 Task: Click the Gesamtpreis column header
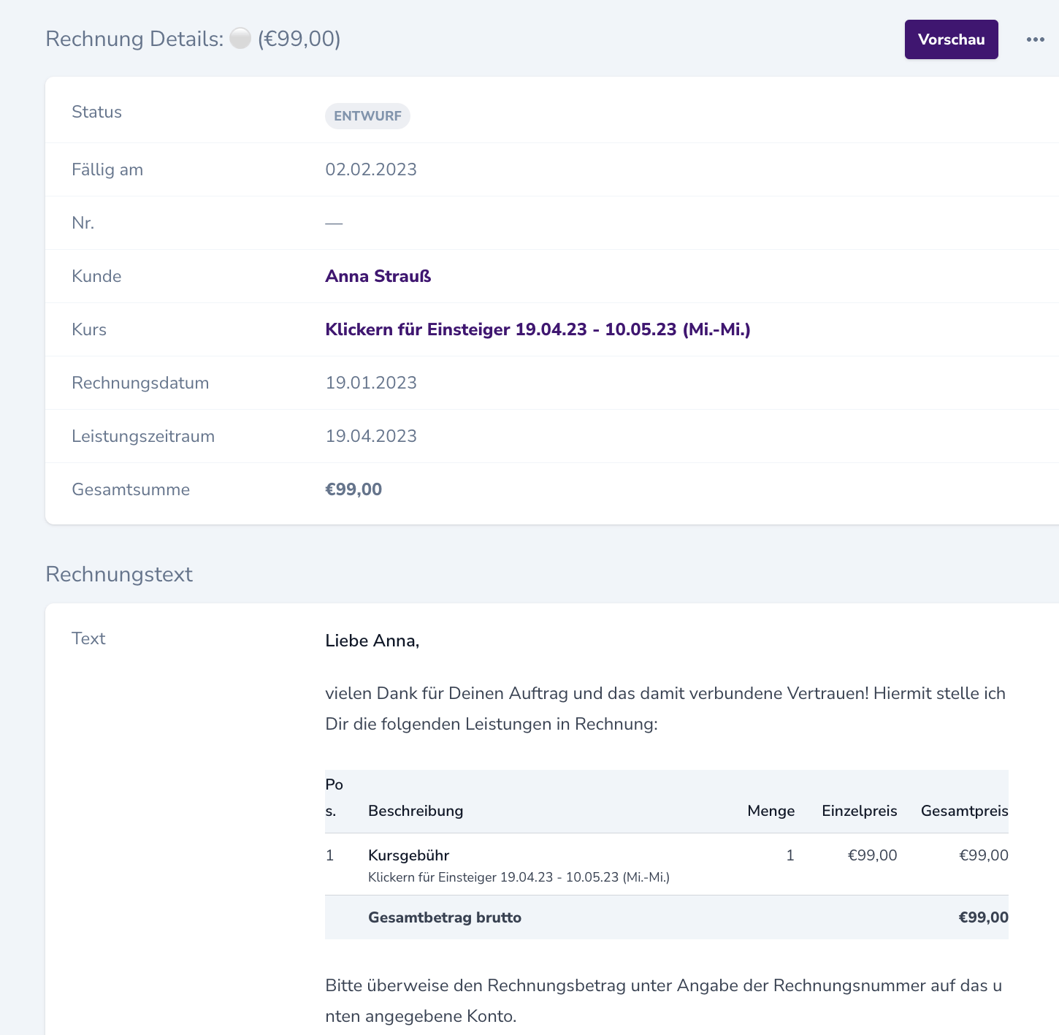point(964,811)
